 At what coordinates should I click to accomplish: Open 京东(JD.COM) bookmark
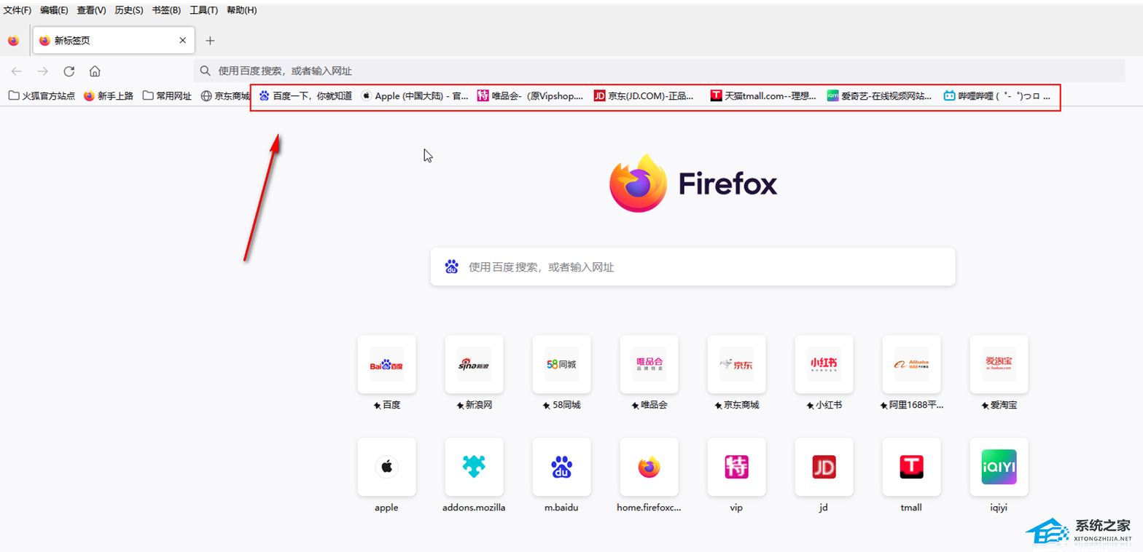pyautogui.click(x=644, y=95)
